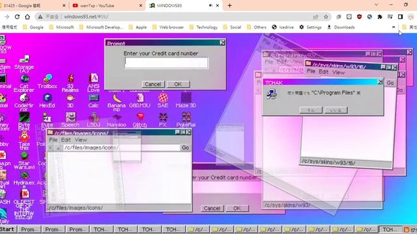Open the Bananamp banana icon
This screenshot has width=417, height=234.
tap(117, 103)
